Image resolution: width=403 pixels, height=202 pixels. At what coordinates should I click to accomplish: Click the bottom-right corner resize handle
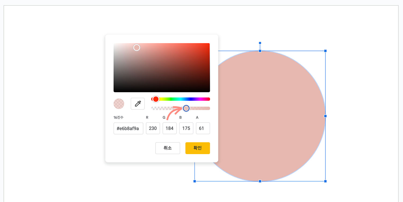tap(325, 181)
